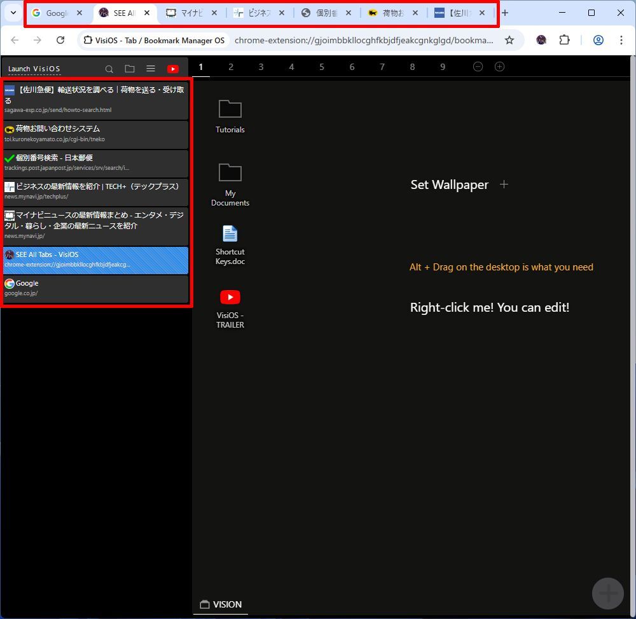Switch to desktop 9 tab

click(443, 67)
